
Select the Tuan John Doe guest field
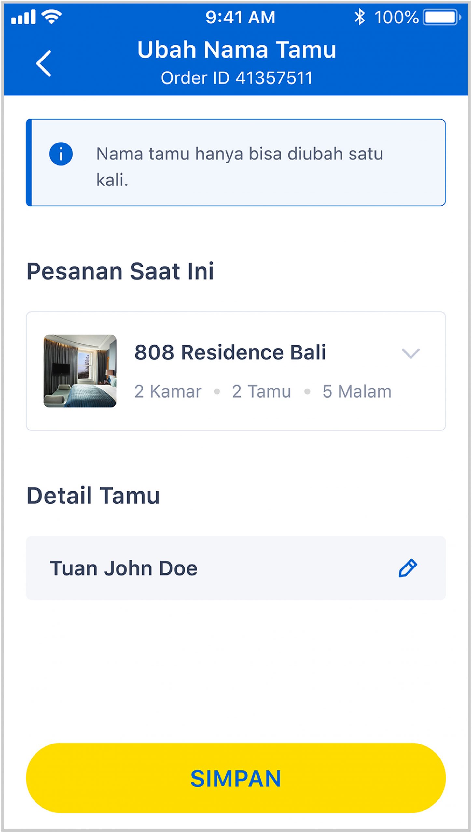tap(236, 568)
